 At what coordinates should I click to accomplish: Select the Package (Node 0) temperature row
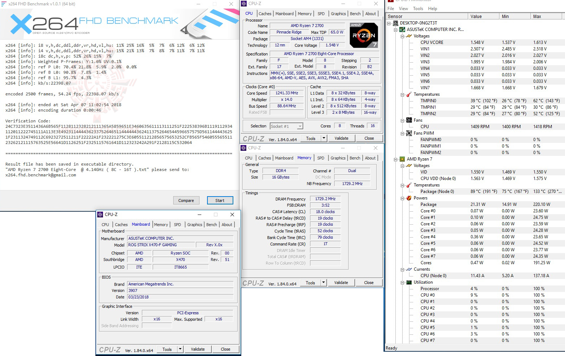click(491, 191)
